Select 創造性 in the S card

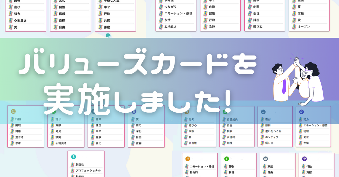point(80,165)
